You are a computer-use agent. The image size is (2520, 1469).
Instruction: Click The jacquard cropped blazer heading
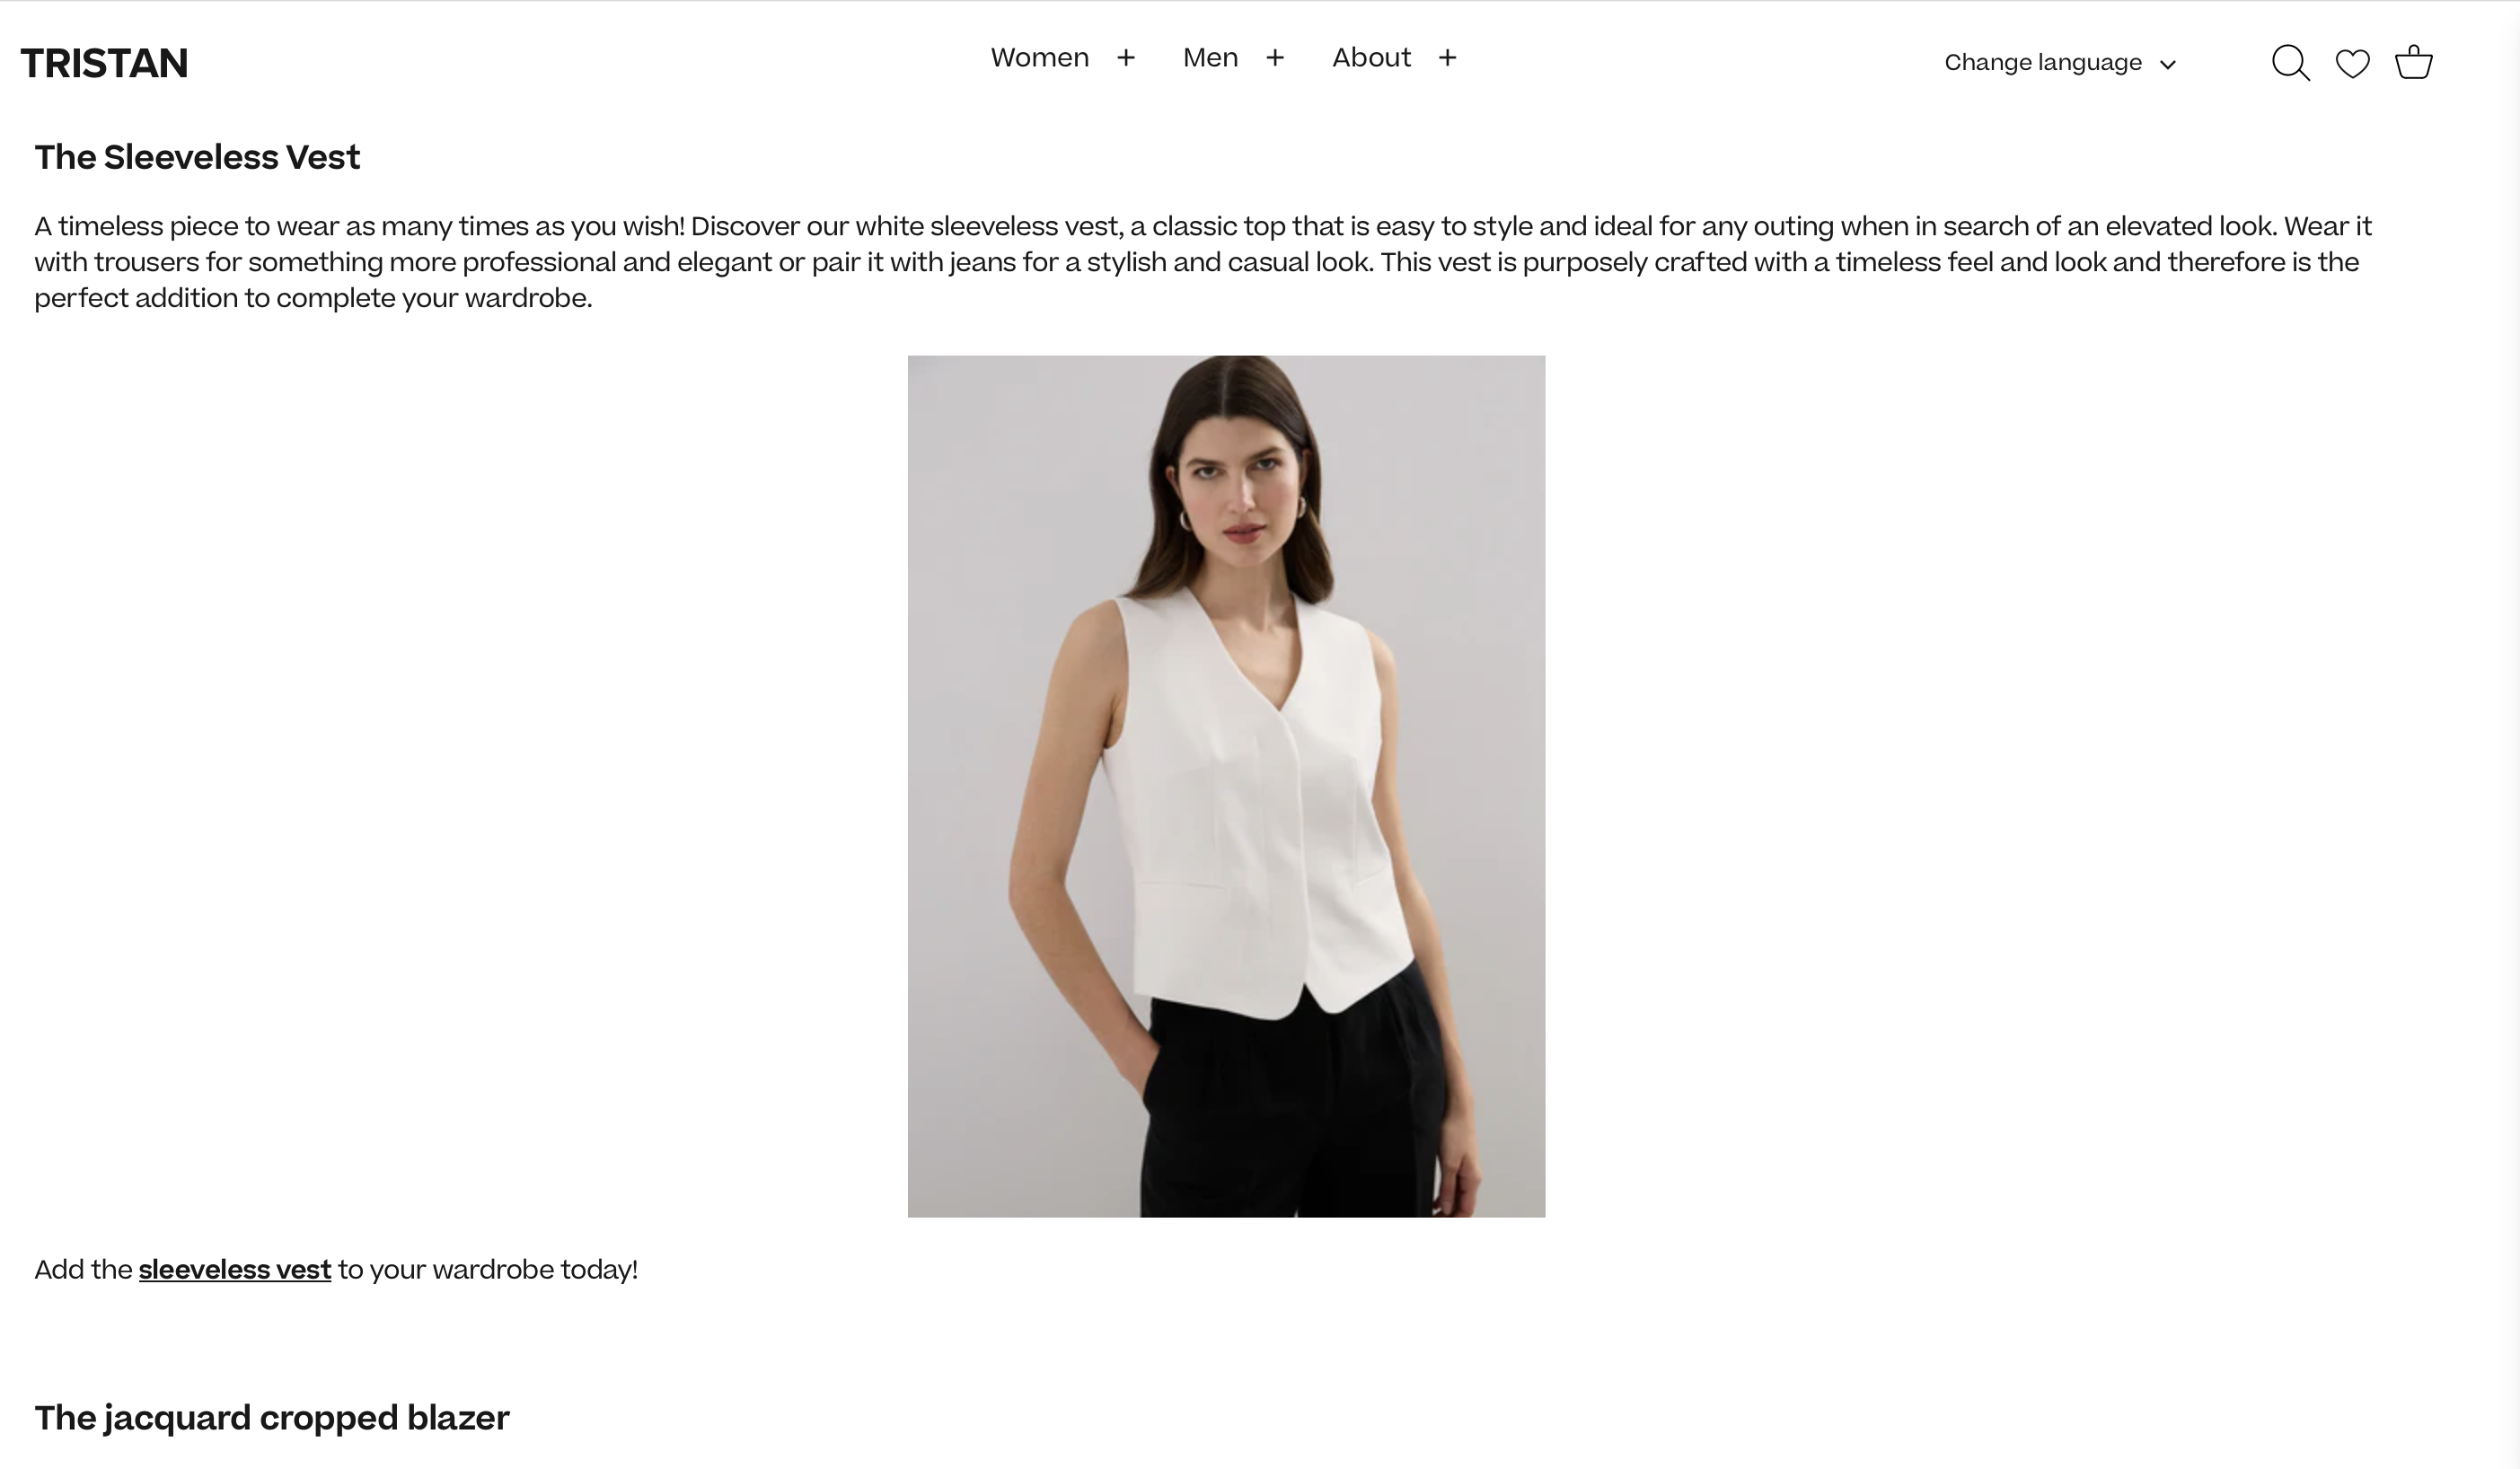272,1418
